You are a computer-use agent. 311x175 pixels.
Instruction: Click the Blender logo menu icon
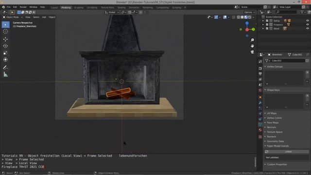pyautogui.click(x=3, y=7)
